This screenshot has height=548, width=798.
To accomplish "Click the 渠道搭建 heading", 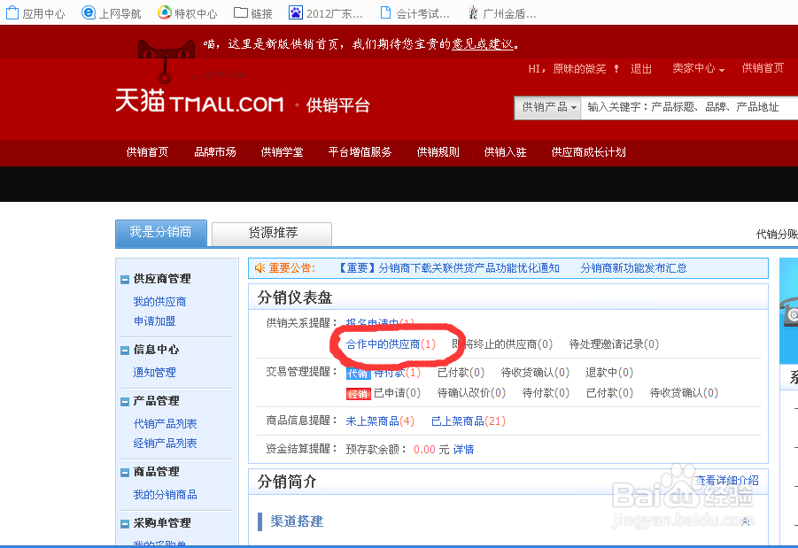I will point(297,521).
